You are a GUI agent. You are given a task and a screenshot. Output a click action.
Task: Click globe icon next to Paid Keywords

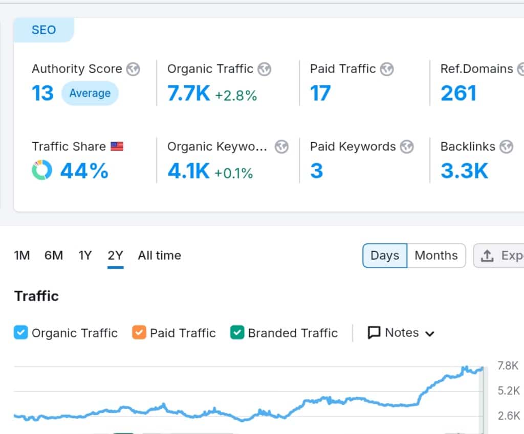[x=406, y=147]
